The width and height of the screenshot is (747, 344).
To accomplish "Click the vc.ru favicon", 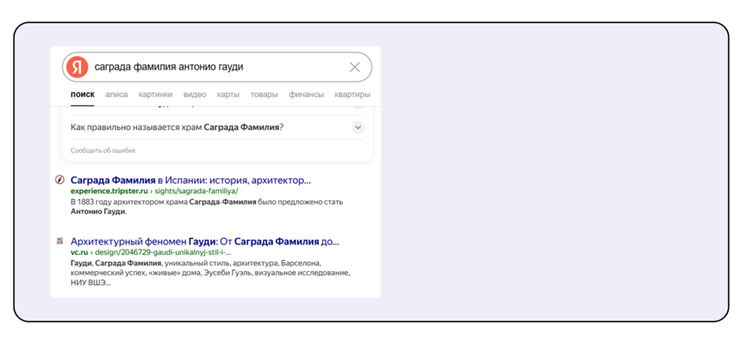I will coord(59,241).
